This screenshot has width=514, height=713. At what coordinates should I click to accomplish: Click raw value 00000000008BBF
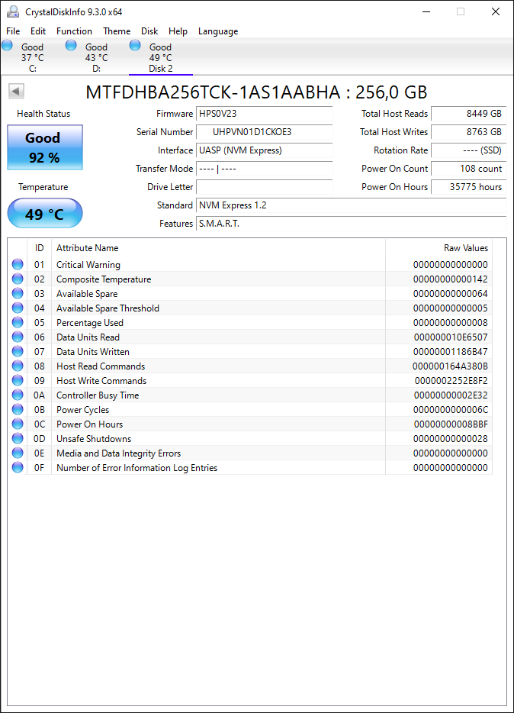coord(451,424)
